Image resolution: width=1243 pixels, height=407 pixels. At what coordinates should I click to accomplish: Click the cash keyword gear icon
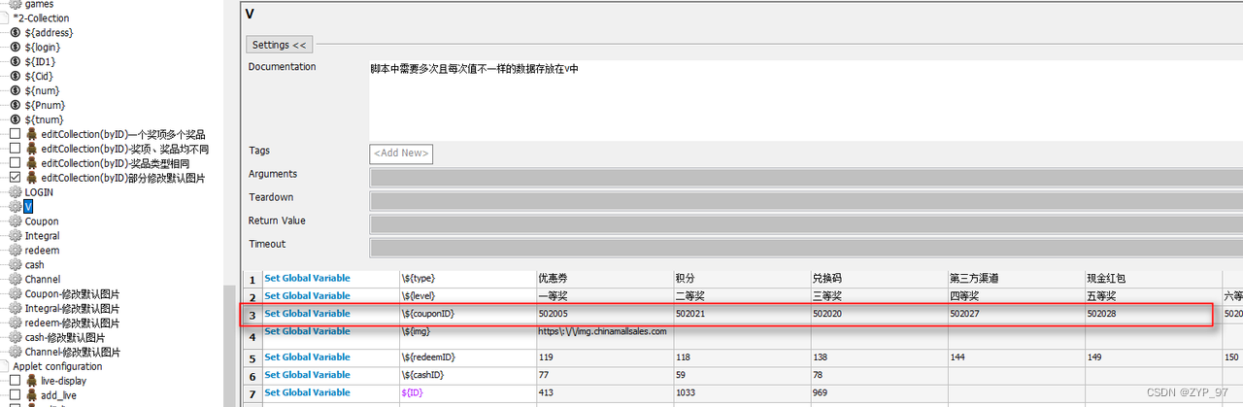point(16,265)
